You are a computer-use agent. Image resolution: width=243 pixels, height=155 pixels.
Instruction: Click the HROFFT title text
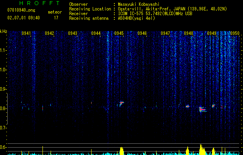click(x=40, y=3)
